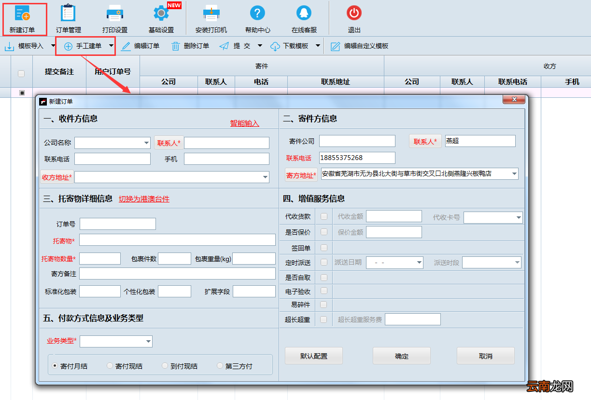Click the 默认配置 button

[314, 356]
